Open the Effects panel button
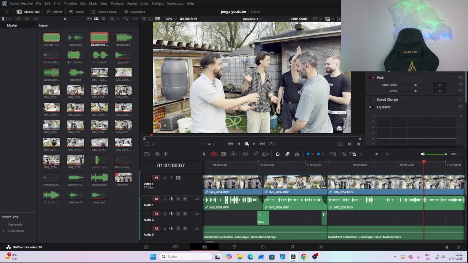 click(x=54, y=12)
